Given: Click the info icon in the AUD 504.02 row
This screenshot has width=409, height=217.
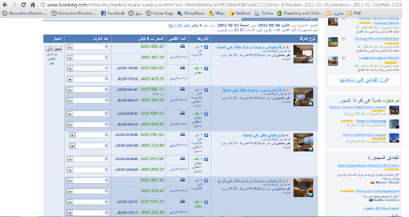Looking at the screenshot, I should tap(206, 68).
